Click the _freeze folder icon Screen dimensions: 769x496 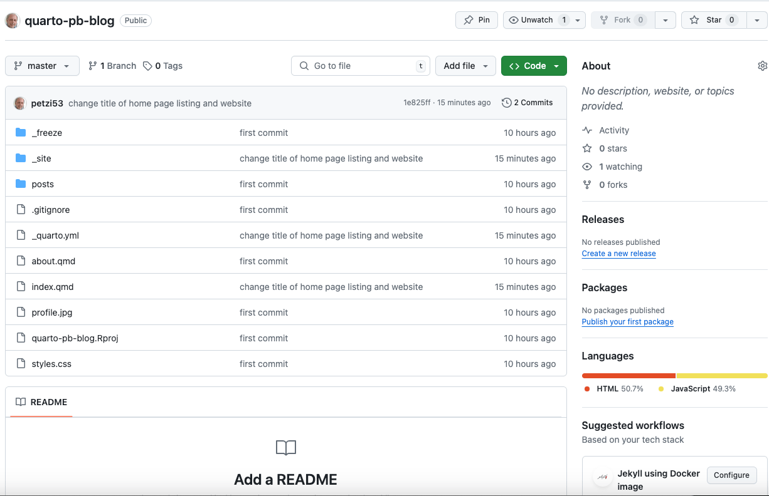click(21, 132)
